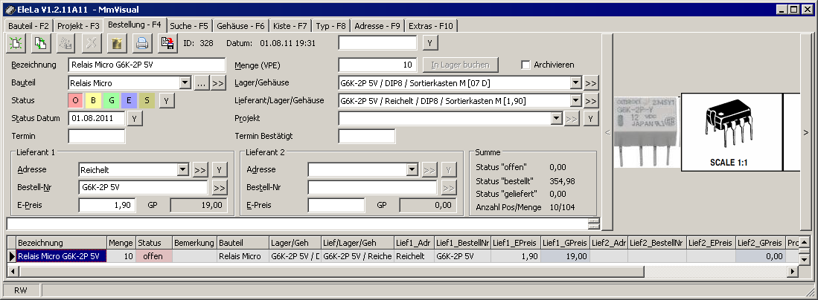Click the Lieferant 1 E-Preis field
Image resolution: width=818 pixels, height=300 pixels.
(107, 205)
